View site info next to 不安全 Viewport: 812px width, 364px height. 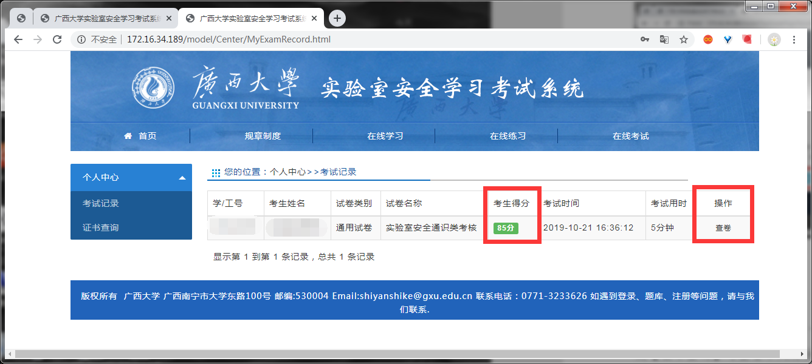click(x=81, y=39)
